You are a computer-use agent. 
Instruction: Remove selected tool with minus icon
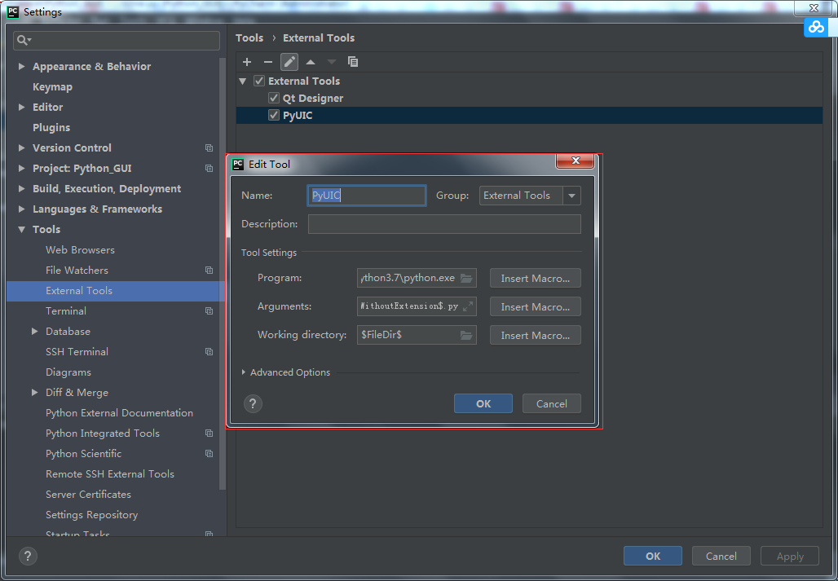(268, 62)
